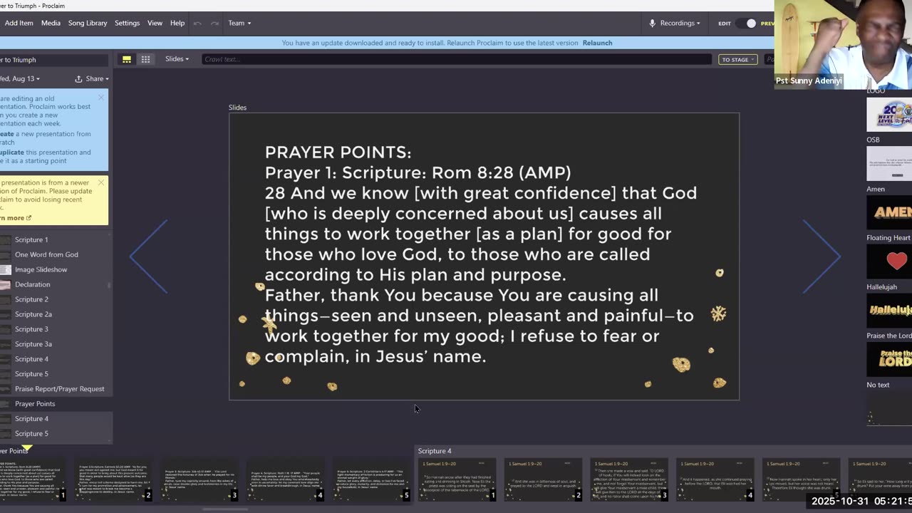Open the View menu

click(x=155, y=23)
